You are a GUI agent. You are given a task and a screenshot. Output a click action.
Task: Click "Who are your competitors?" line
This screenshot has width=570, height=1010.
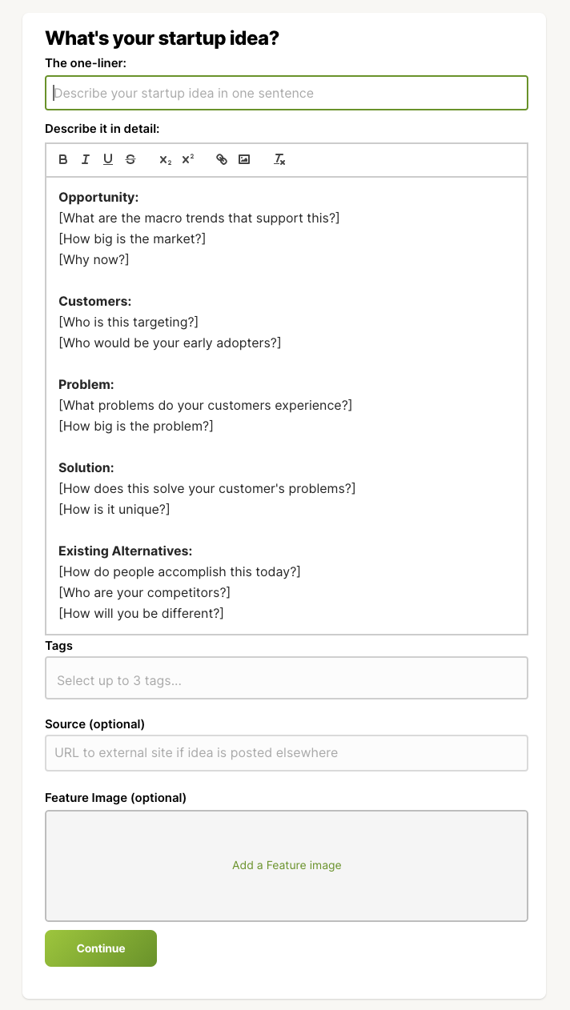click(144, 592)
